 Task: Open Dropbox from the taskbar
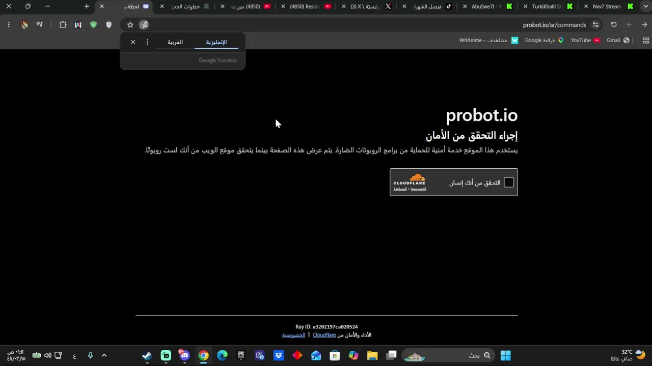279,355
